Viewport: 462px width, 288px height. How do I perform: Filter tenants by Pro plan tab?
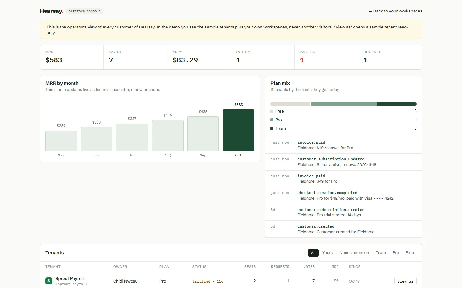point(396,253)
